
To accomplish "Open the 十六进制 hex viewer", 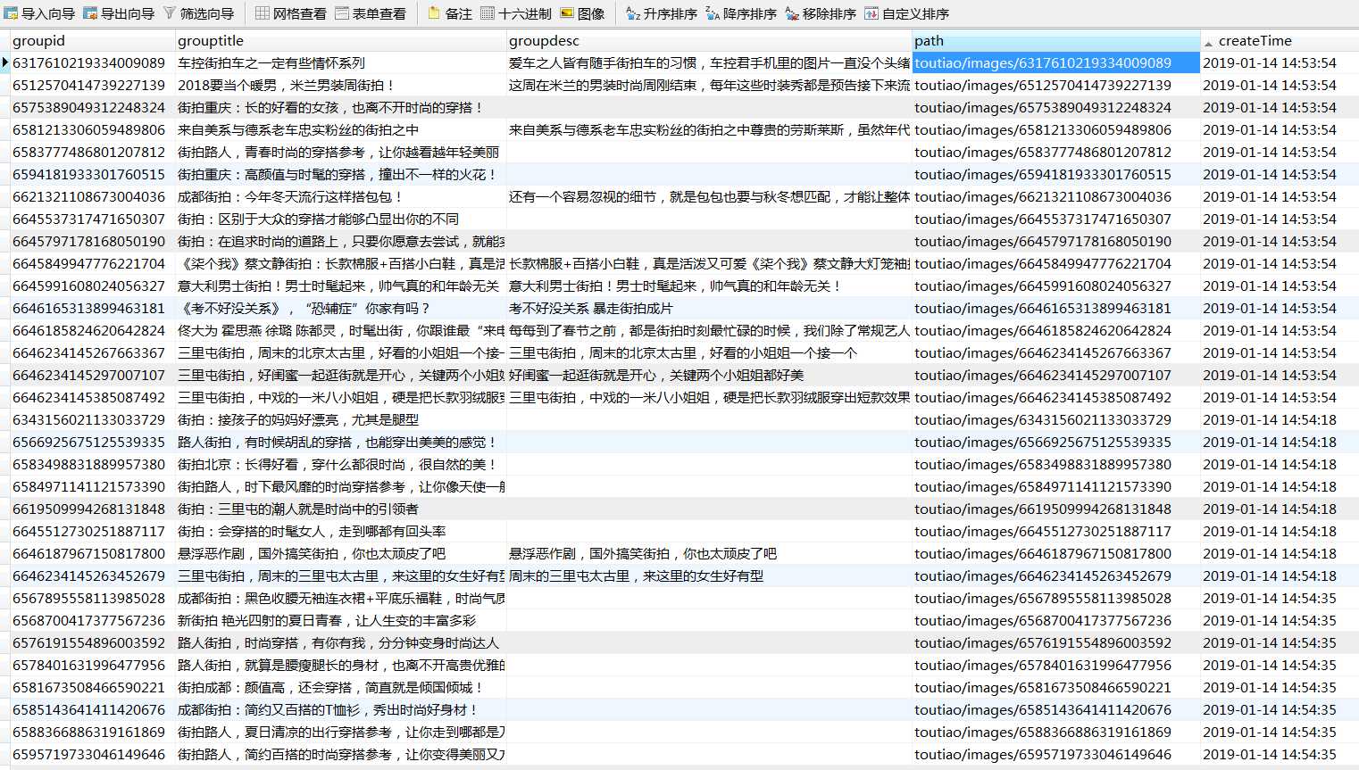I will click(516, 13).
